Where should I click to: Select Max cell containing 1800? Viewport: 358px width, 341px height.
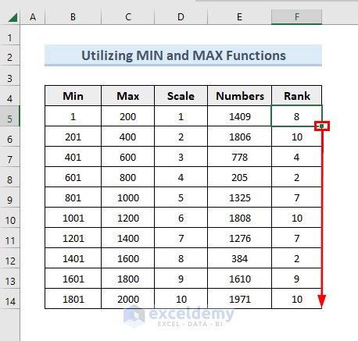(x=128, y=279)
